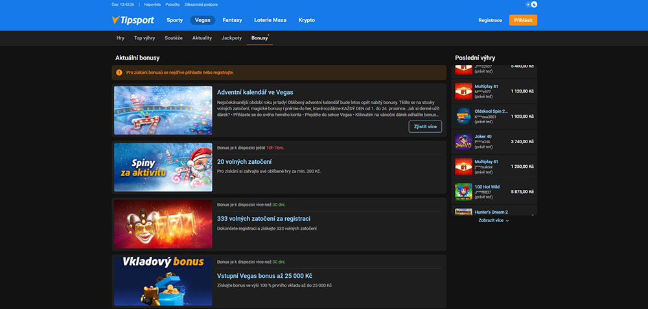
Task: Click the Multiplay 81 icon with 1 120,00 Kč win
Action: coord(463,91)
